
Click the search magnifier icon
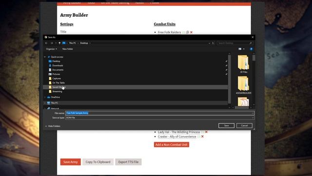click(x=251, y=43)
